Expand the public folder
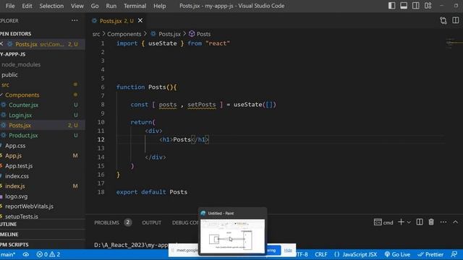 [43, 75]
